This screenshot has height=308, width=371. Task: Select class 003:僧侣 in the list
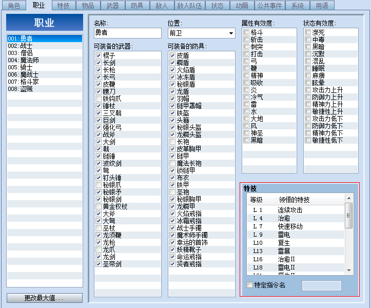pyautogui.click(x=45, y=53)
